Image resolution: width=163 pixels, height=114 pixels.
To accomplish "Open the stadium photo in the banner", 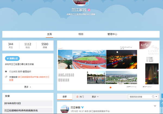I will [x=89, y=59].
